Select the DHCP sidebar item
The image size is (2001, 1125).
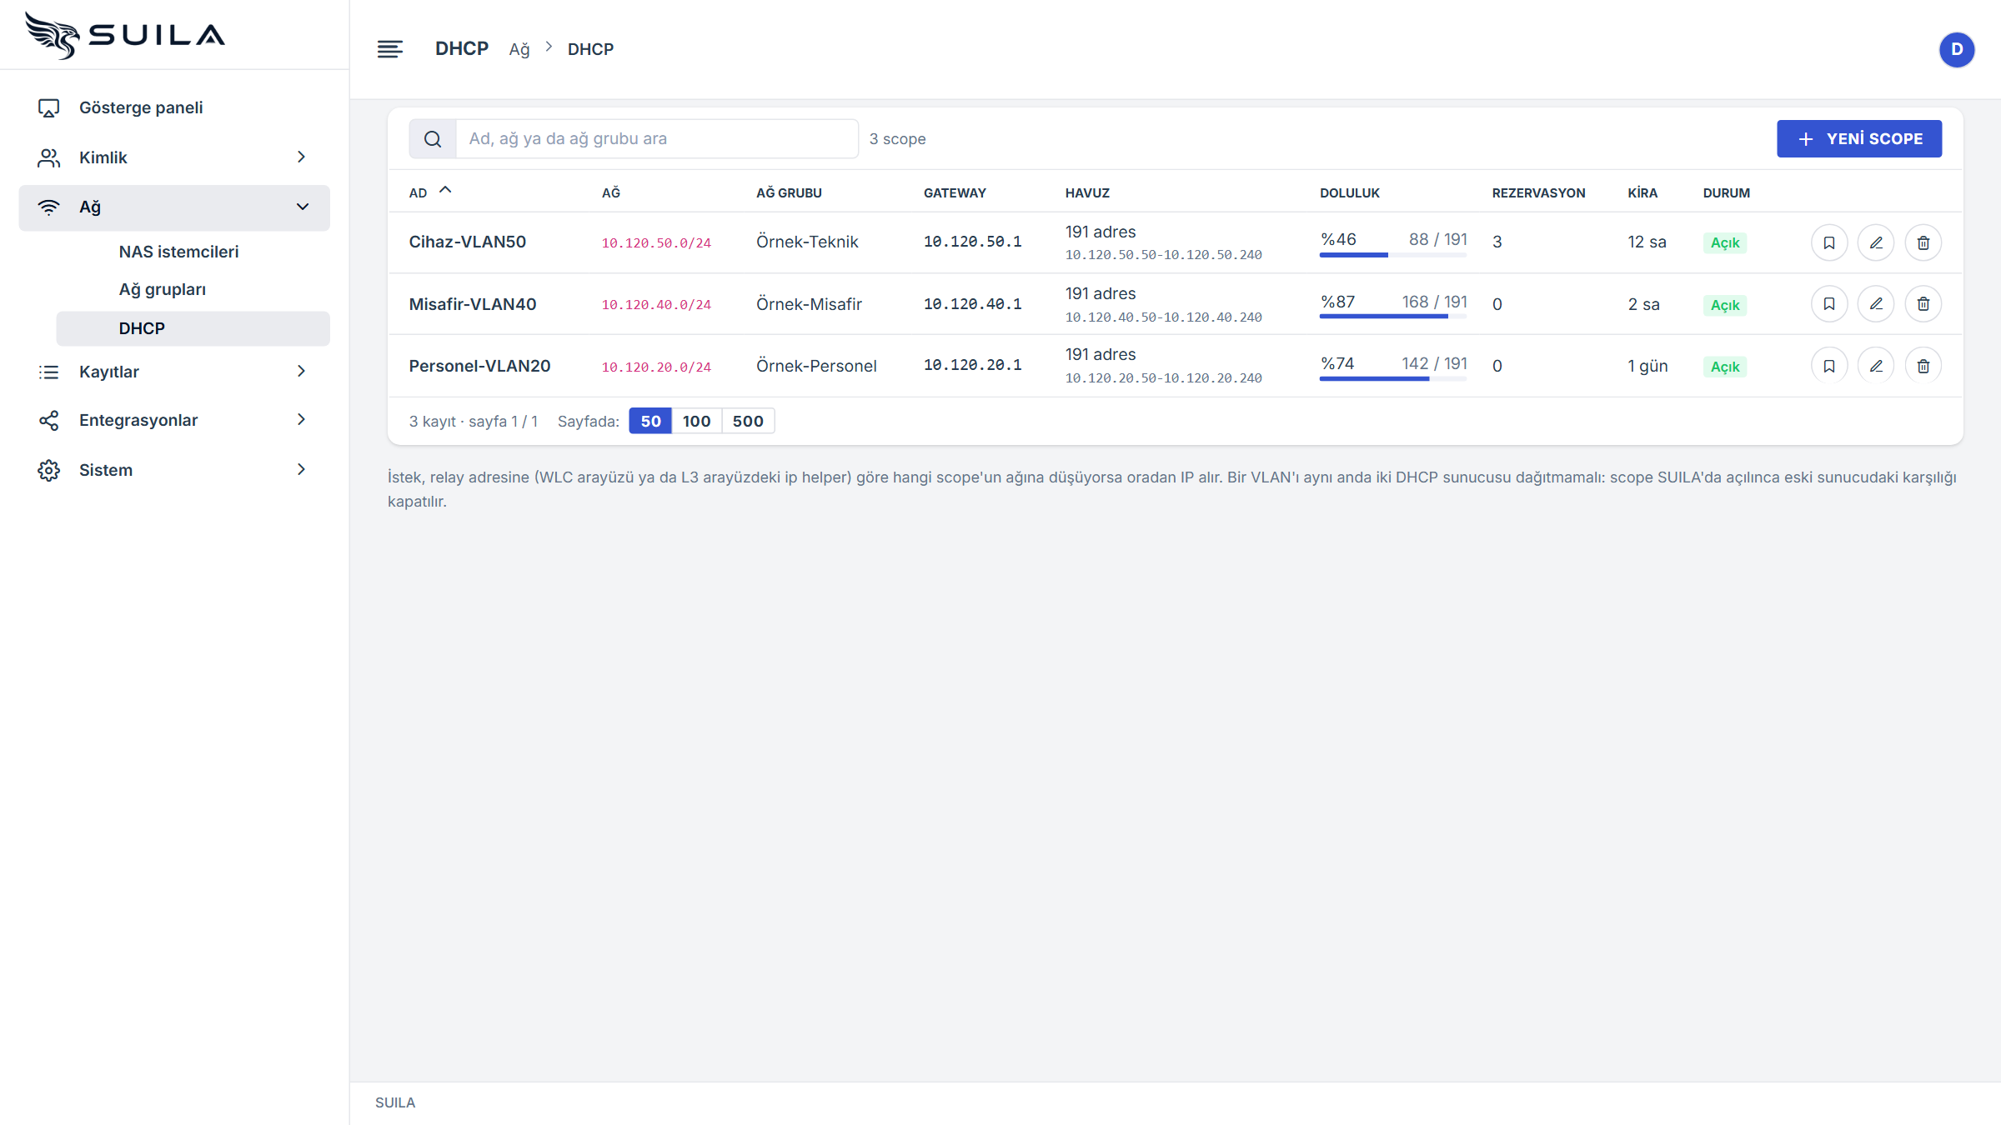193,328
